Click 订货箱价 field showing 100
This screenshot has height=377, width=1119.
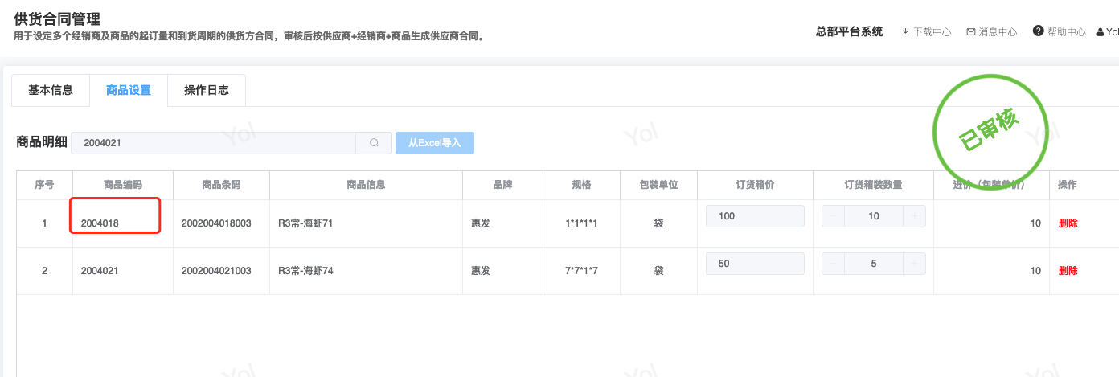(x=755, y=216)
